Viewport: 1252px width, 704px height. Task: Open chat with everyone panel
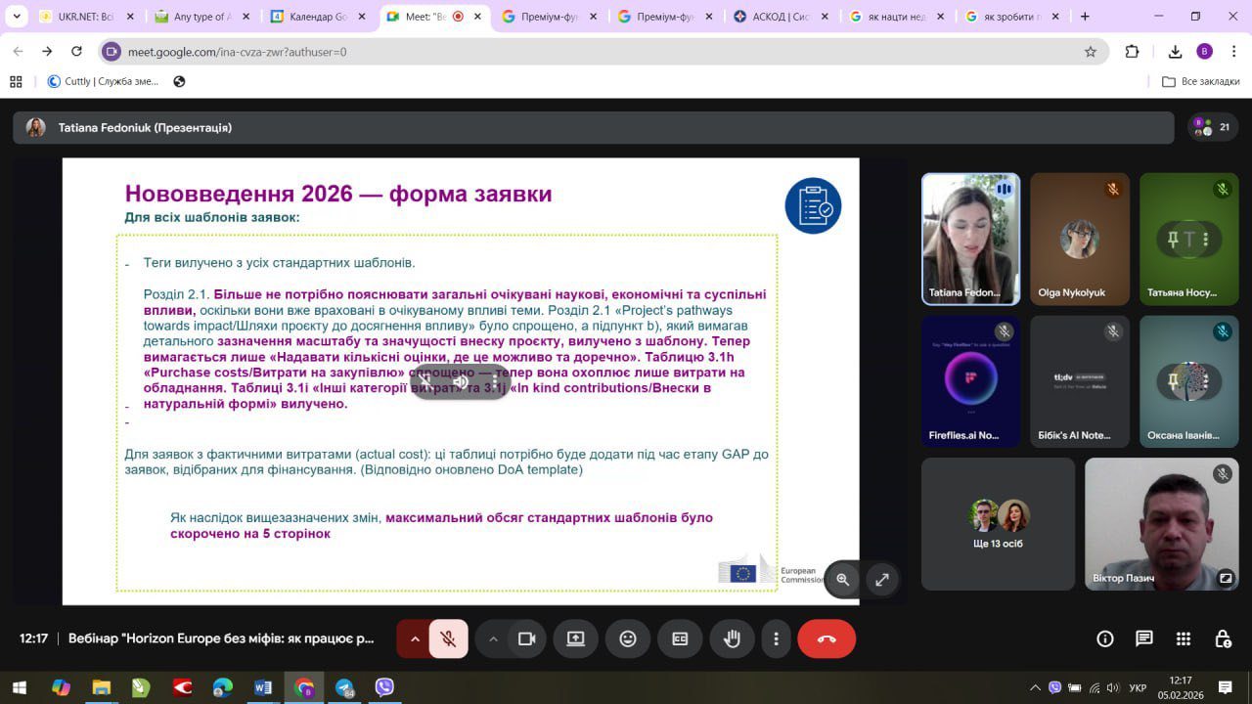1144,638
